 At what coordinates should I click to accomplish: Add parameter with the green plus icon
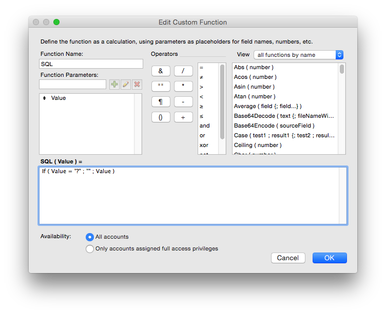pos(114,85)
